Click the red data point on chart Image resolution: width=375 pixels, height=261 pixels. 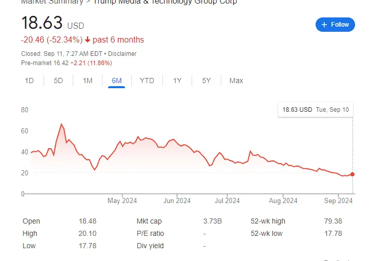point(352,174)
